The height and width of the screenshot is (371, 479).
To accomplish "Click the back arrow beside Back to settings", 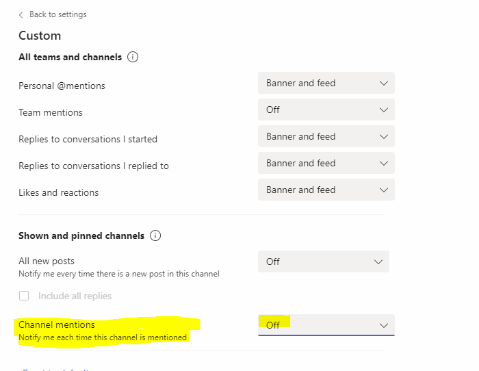I will [x=21, y=15].
